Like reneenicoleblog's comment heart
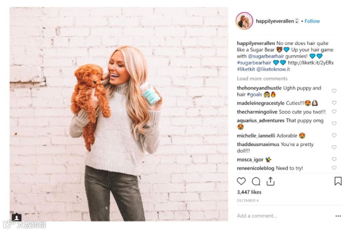Viewport: 354px width, 231px height. (334, 168)
